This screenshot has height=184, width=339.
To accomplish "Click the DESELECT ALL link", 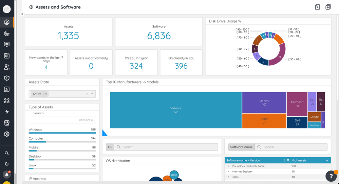I will pyautogui.click(x=87, y=120).
